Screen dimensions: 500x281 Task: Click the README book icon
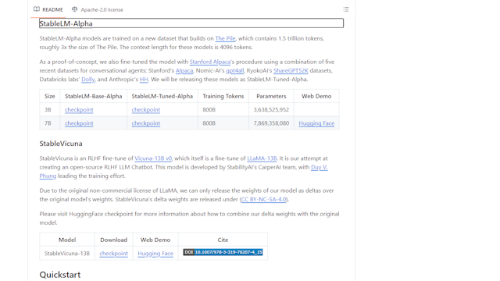[37, 9]
